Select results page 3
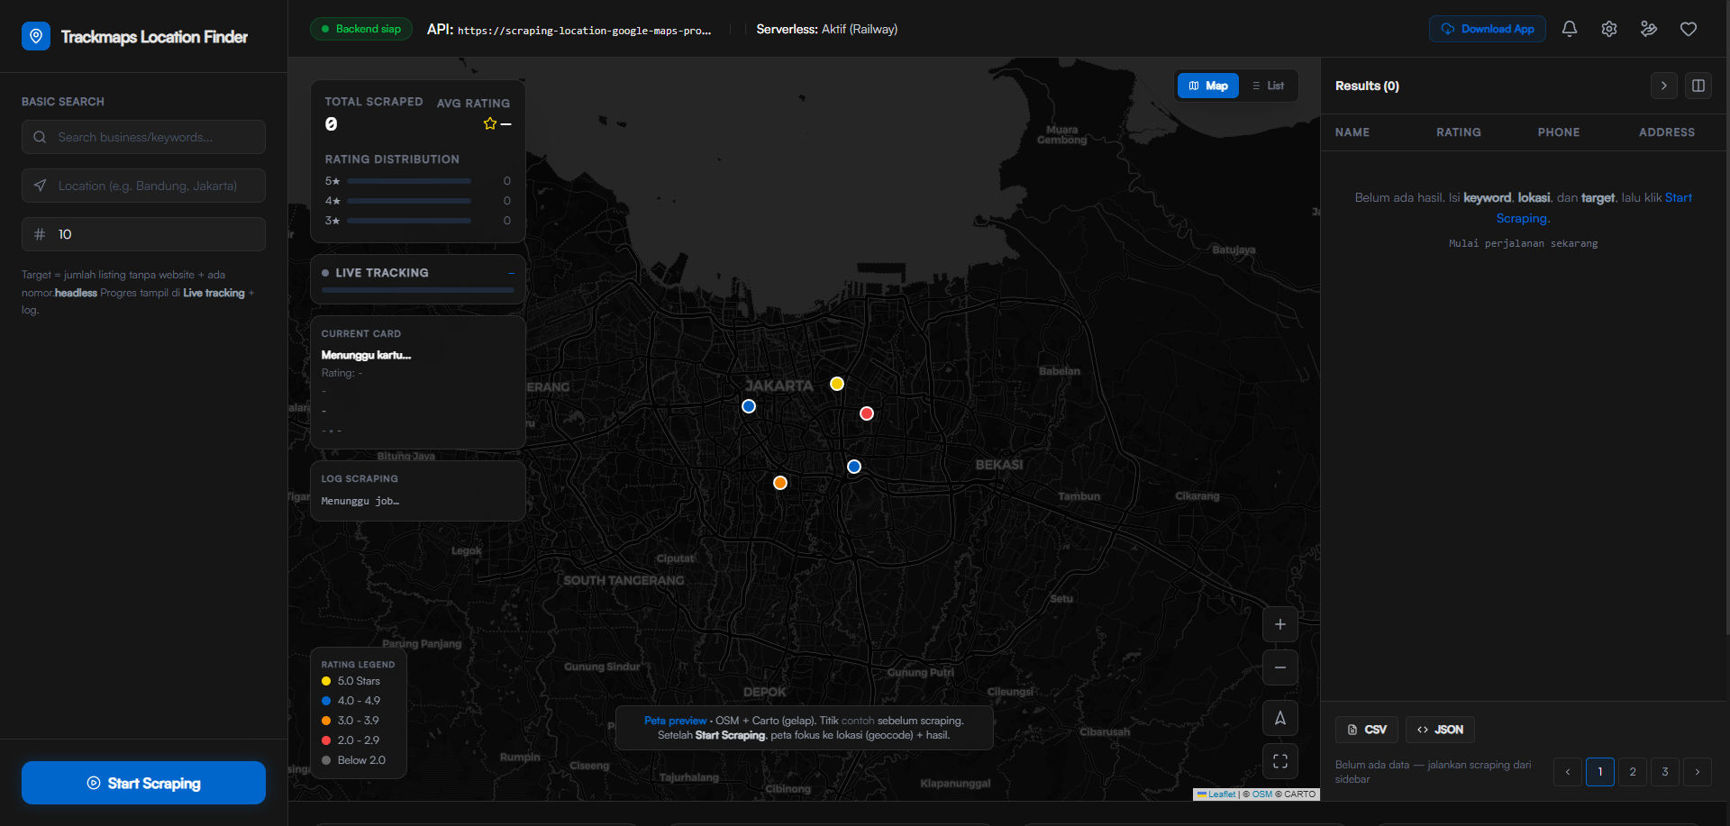 [1665, 772]
